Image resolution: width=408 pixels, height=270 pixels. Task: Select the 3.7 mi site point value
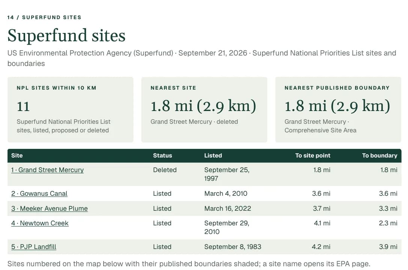point(321,208)
